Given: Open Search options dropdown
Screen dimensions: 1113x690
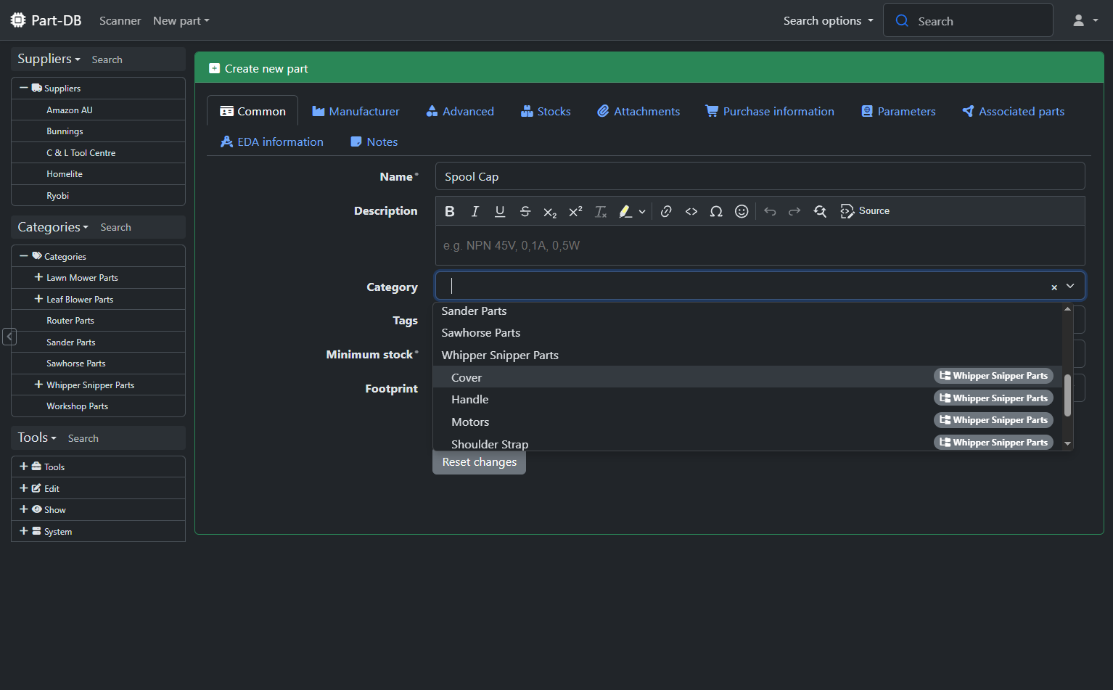Looking at the screenshot, I should click(x=829, y=21).
